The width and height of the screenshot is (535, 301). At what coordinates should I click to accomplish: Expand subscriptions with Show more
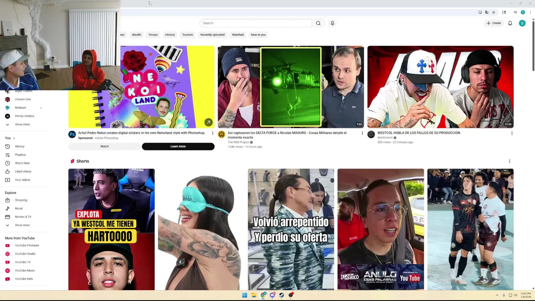[x=24, y=124]
